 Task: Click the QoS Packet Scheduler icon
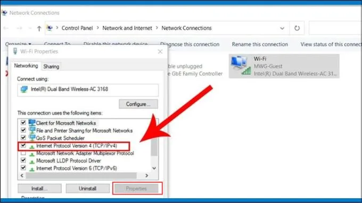(32, 138)
